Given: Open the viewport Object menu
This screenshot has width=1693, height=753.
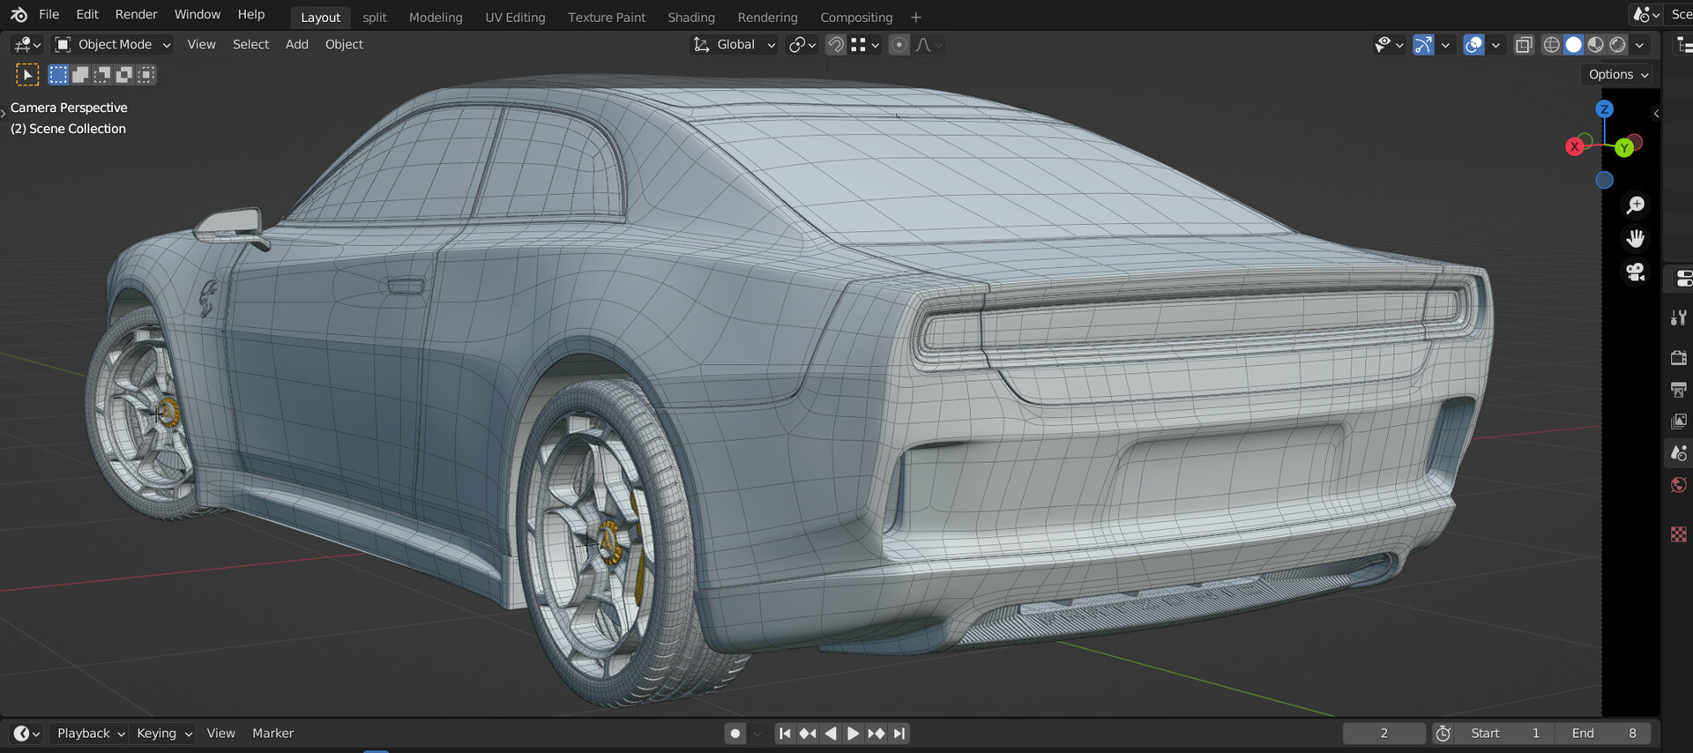Looking at the screenshot, I should pyautogui.click(x=344, y=44).
